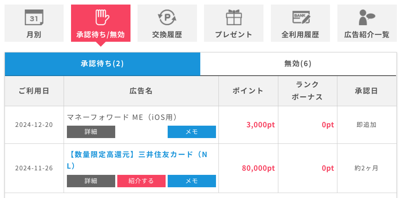This screenshot has width=401, height=198.
Task: Open the プレゼント gift box icon
Action: (234, 17)
